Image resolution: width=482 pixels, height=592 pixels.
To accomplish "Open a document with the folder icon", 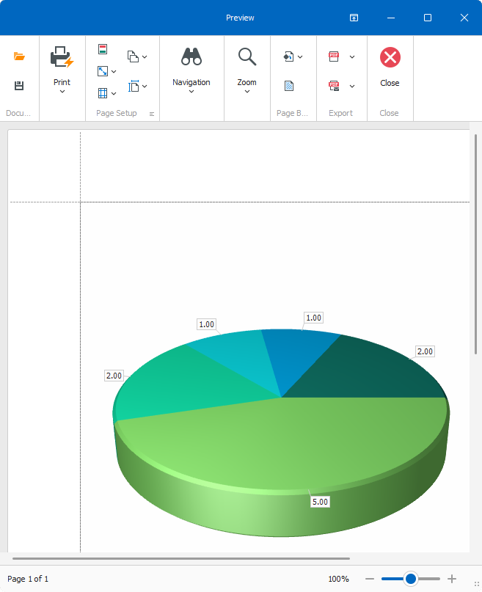I will click(x=19, y=56).
